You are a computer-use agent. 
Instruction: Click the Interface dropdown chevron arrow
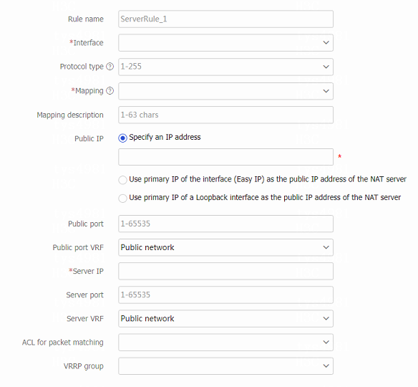coord(326,43)
